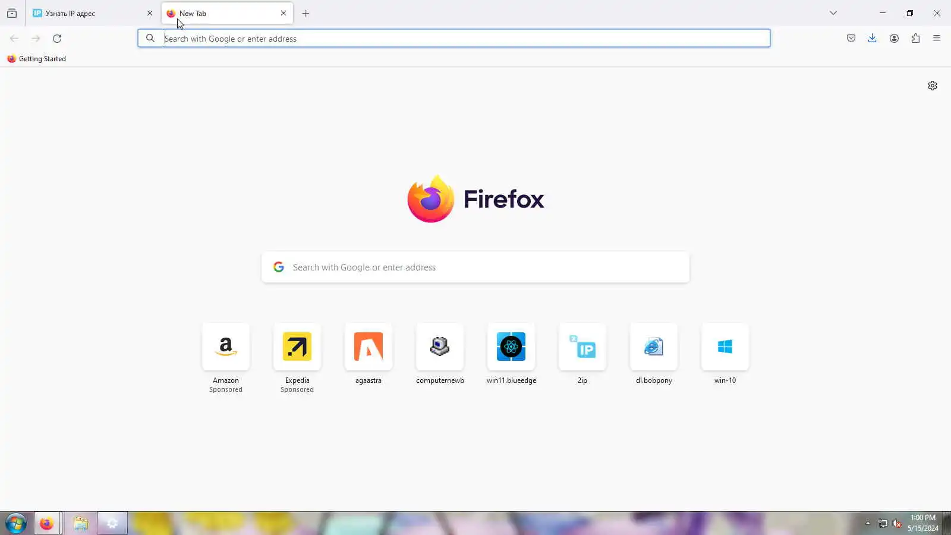Click the Google G icon in search box
Screen dimensions: 951x535
pos(279,267)
